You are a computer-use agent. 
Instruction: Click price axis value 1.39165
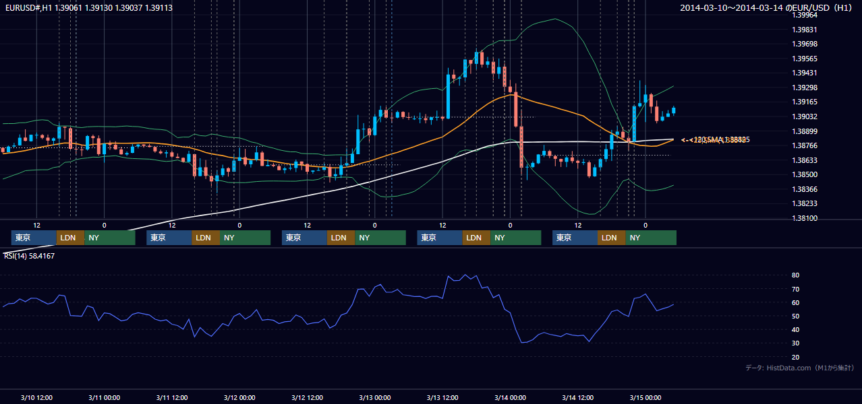click(804, 102)
